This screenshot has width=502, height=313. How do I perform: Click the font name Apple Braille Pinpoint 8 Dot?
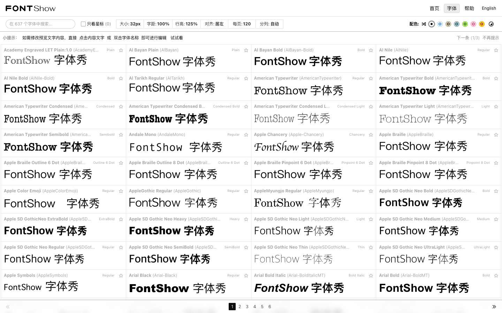click(x=408, y=163)
